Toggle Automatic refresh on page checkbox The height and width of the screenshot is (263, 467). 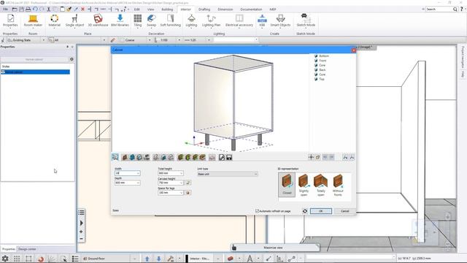coord(257,211)
